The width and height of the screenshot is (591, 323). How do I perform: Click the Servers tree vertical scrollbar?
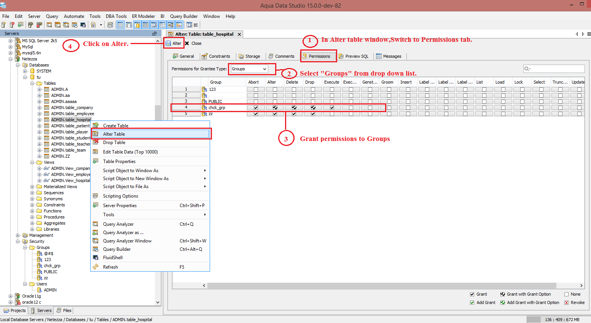point(158,113)
